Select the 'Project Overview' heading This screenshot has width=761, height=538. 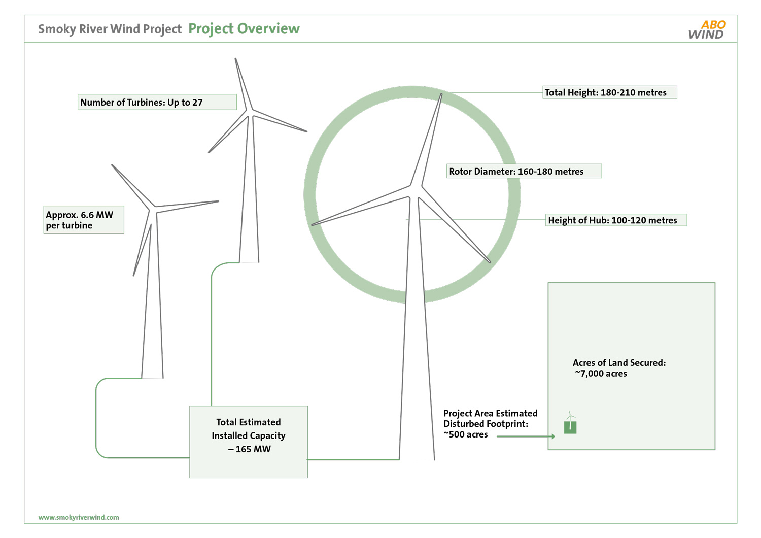tap(244, 29)
